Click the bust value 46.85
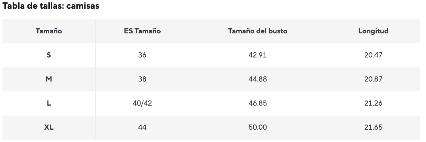The height and width of the screenshot is (142, 426). point(258,103)
